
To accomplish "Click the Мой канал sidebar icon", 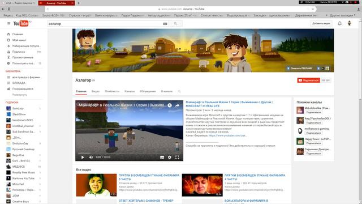I will tap(8, 40).
